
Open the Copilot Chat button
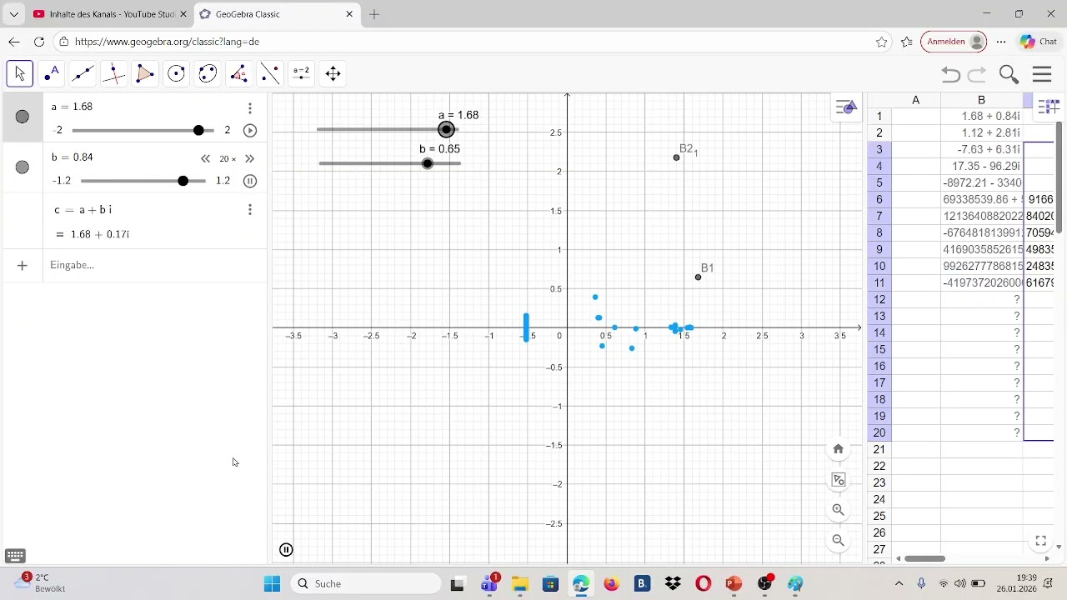click(1039, 42)
